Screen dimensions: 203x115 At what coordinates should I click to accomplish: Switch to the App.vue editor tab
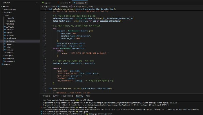point(47,3)
